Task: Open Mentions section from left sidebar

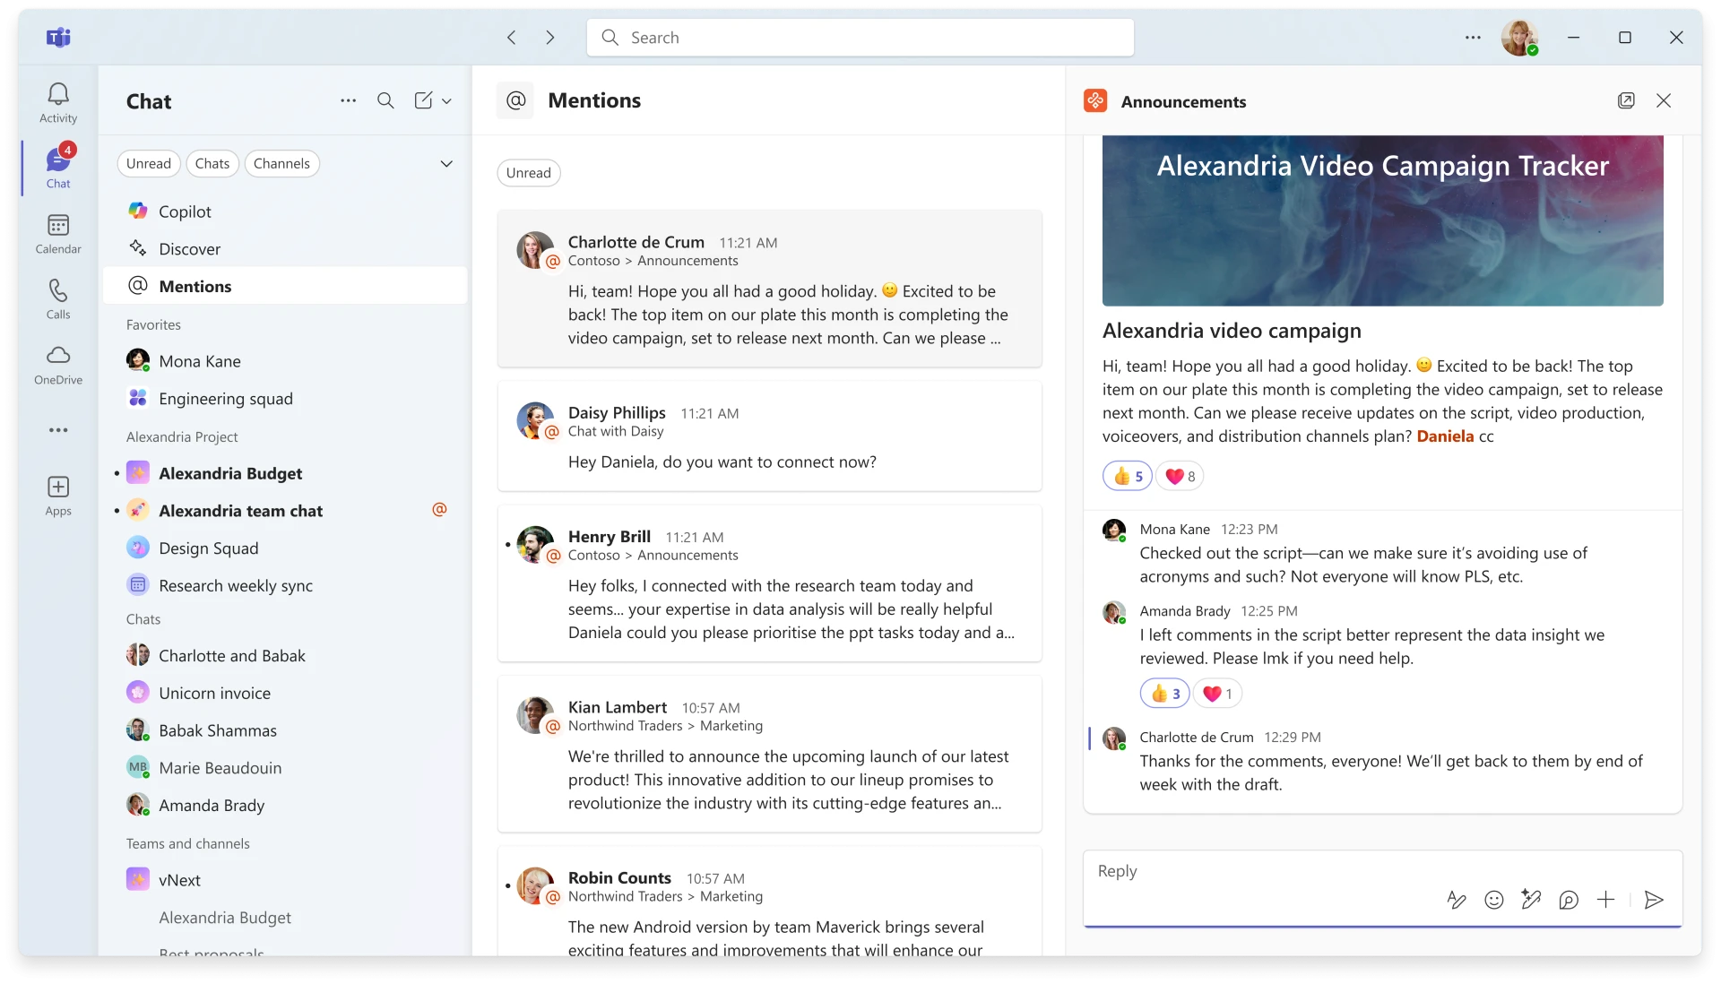Action: (195, 285)
